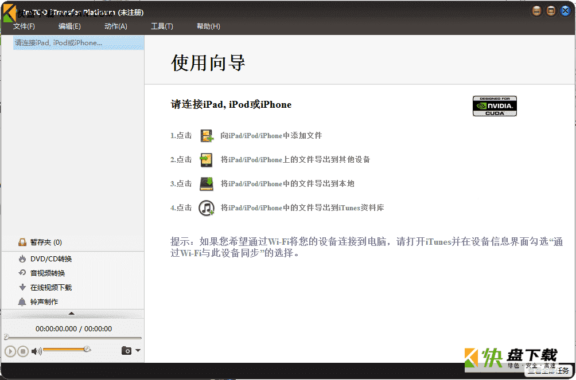Open the 工具(T) menu
Image resolution: width=576 pixels, height=380 pixels.
[x=162, y=26]
